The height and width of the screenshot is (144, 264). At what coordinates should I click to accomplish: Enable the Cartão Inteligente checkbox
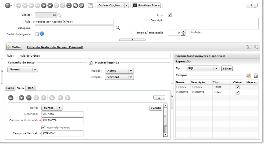pos(37,34)
